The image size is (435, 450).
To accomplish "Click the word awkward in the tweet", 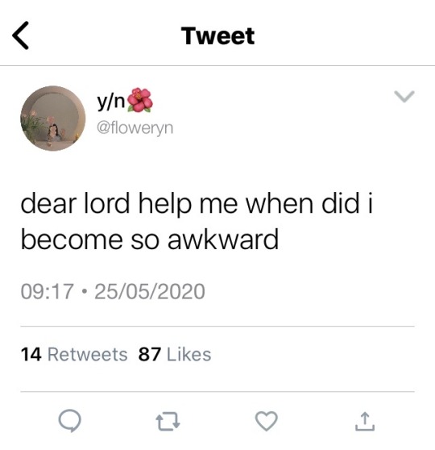I will pos(223,239).
